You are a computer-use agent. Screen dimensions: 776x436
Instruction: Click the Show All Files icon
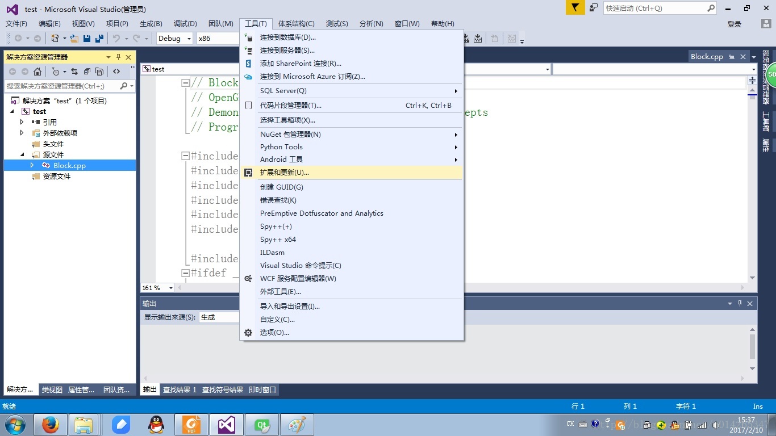[x=99, y=72]
